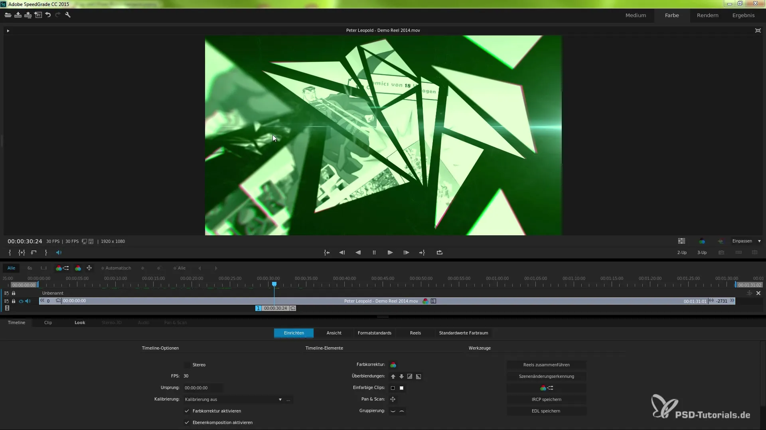Click the Pan & Scan move icon in timeline toolbar
766x430 pixels.
pyautogui.click(x=89, y=268)
